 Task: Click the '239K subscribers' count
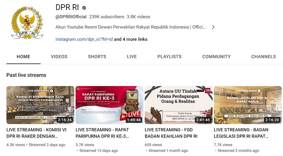click(x=107, y=17)
